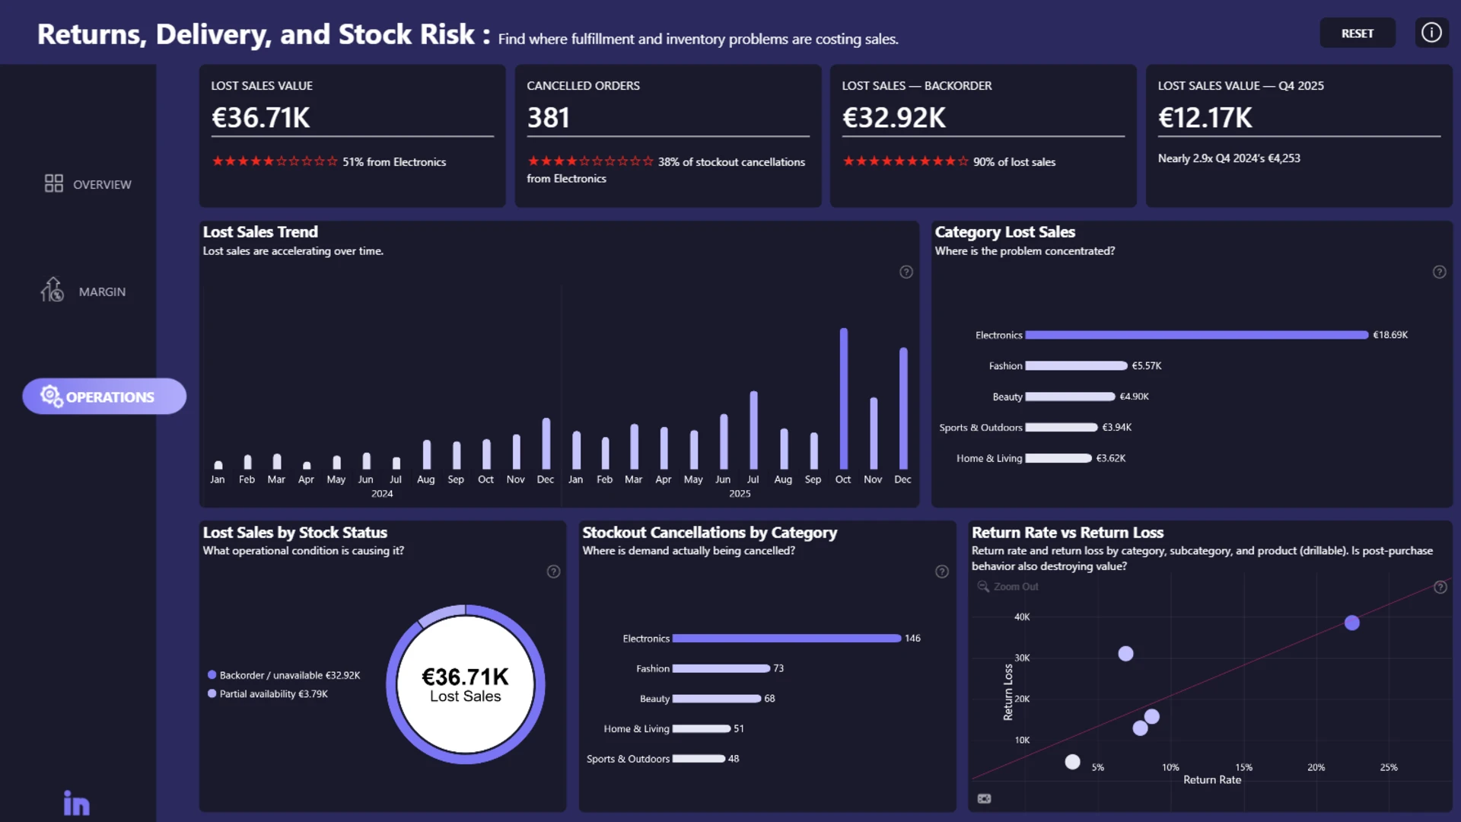Select Electronics bar with 146 cancellations
The width and height of the screenshot is (1461, 822).
coord(786,639)
